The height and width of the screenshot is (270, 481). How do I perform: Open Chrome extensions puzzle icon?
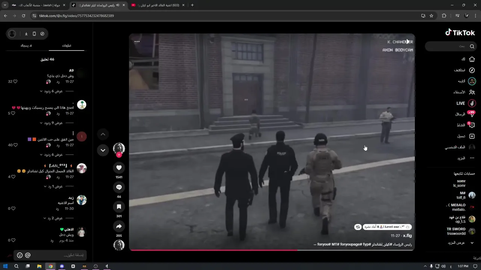coord(444,16)
